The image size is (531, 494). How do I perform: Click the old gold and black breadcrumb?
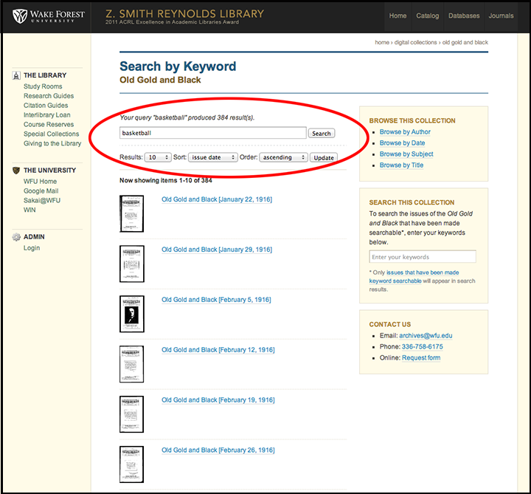[465, 42]
